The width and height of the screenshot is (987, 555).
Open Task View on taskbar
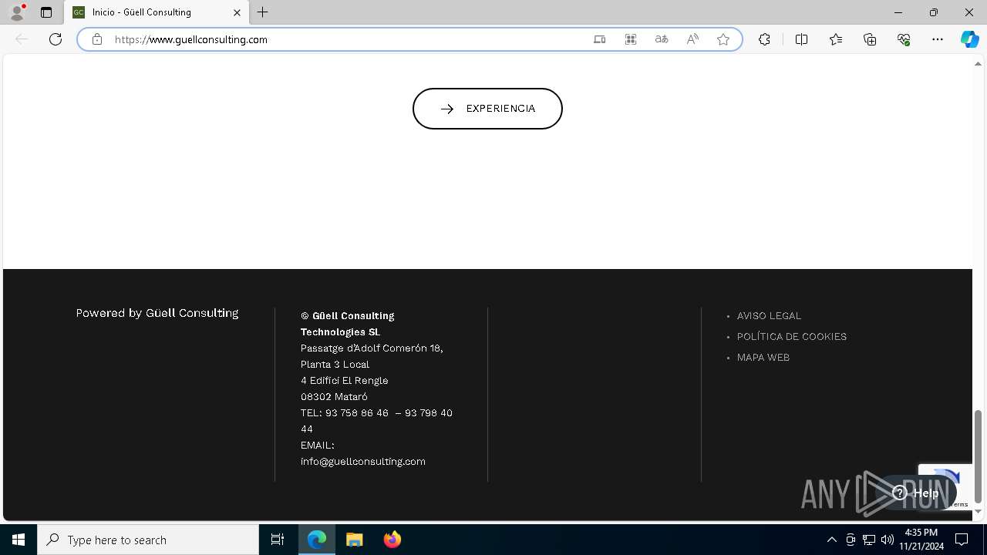pos(278,540)
